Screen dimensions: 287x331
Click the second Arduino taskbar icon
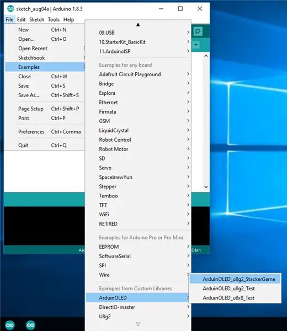[x=30, y=325]
